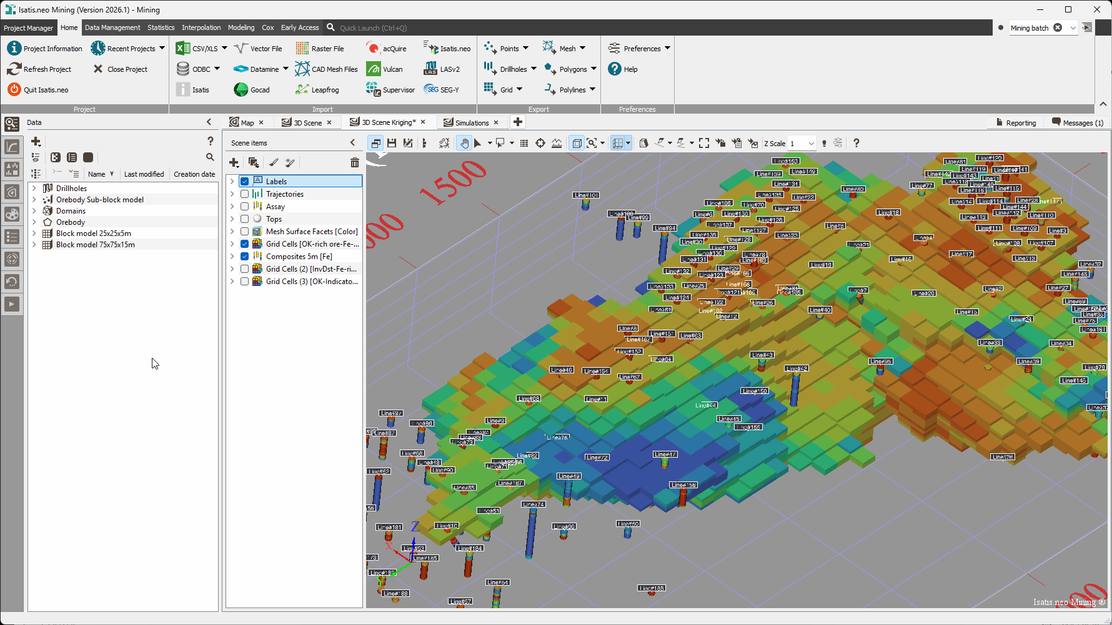Import from Gocad

(x=252, y=90)
